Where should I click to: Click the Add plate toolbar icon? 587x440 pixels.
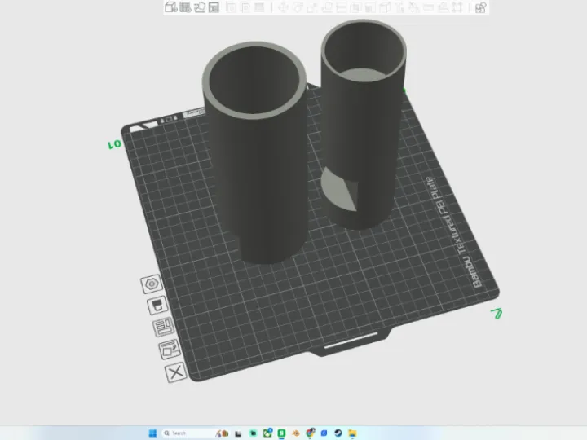pos(185,7)
